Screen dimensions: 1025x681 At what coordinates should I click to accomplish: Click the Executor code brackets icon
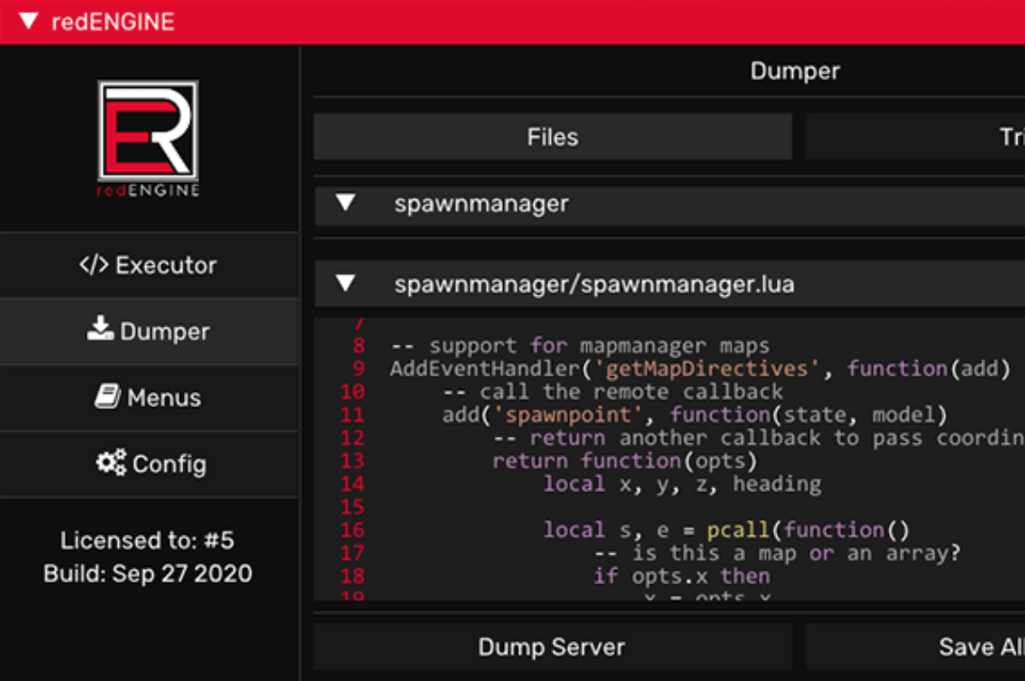click(x=93, y=264)
